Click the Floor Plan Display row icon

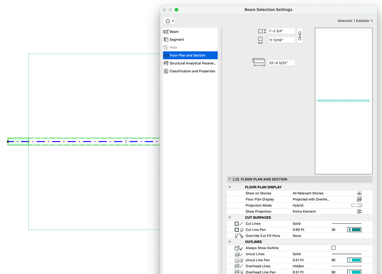click(359, 199)
